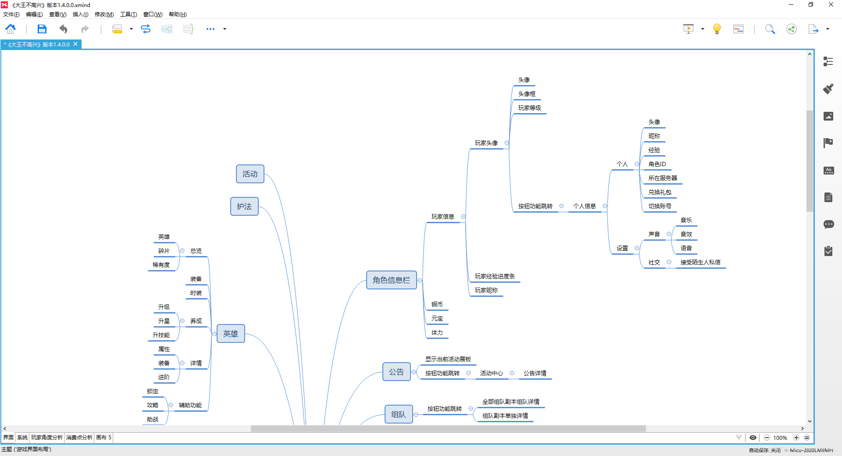Open the search magnifier tool
The height and width of the screenshot is (456, 842).
[770, 29]
